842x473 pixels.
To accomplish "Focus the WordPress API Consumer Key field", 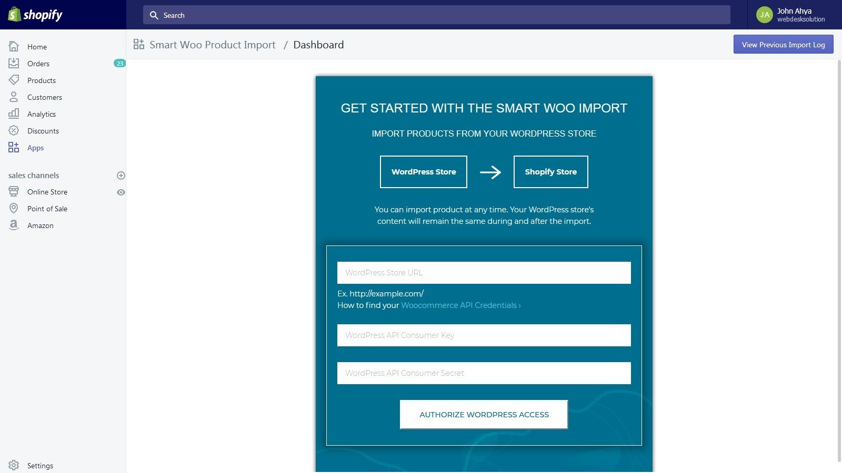I will coord(484,335).
